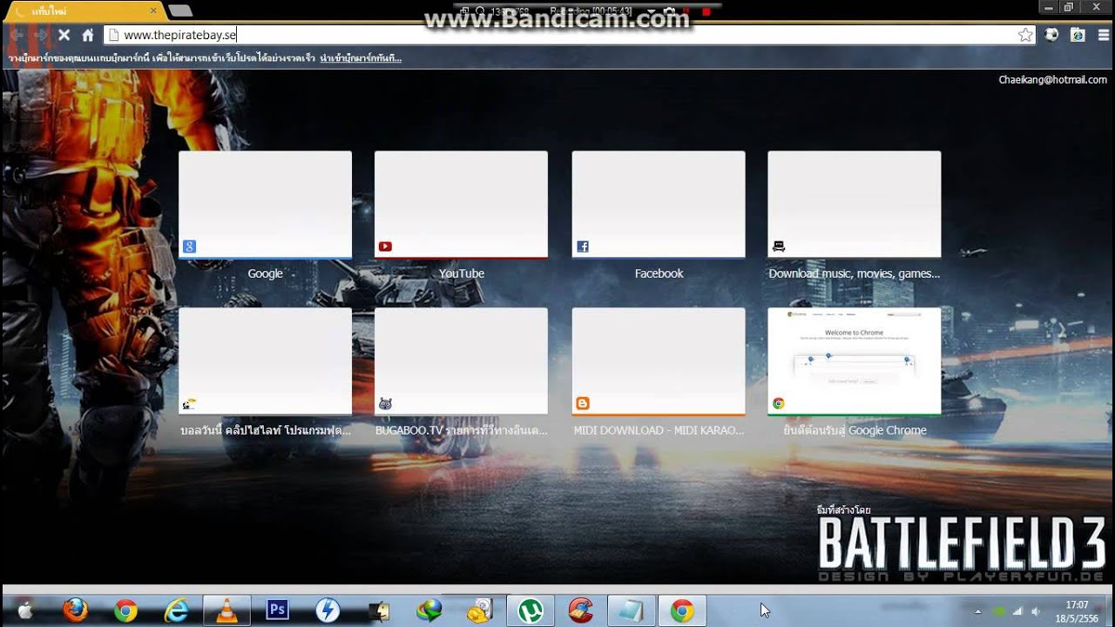Open uTorrent from the taskbar

tap(530, 610)
